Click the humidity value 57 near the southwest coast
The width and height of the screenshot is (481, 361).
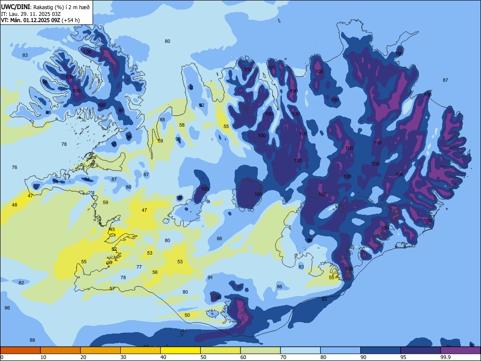tap(112, 288)
